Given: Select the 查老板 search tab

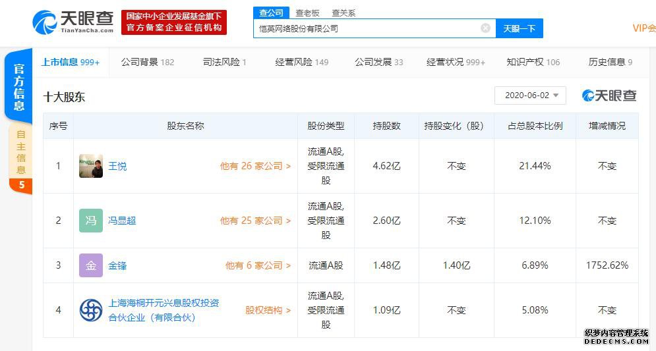Looking at the screenshot, I should tap(307, 13).
